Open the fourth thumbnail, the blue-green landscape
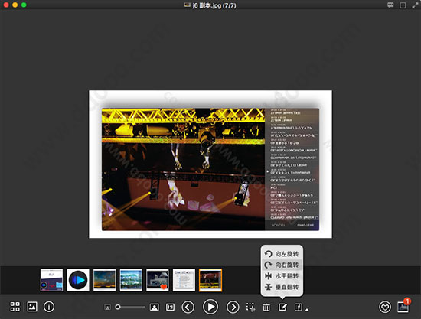The width and height of the screenshot is (421, 319). tap(131, 280)
